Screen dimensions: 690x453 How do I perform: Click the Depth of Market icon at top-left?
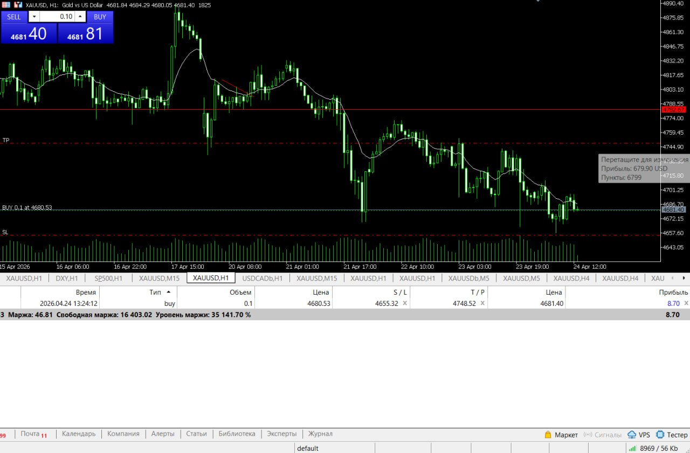6,5
